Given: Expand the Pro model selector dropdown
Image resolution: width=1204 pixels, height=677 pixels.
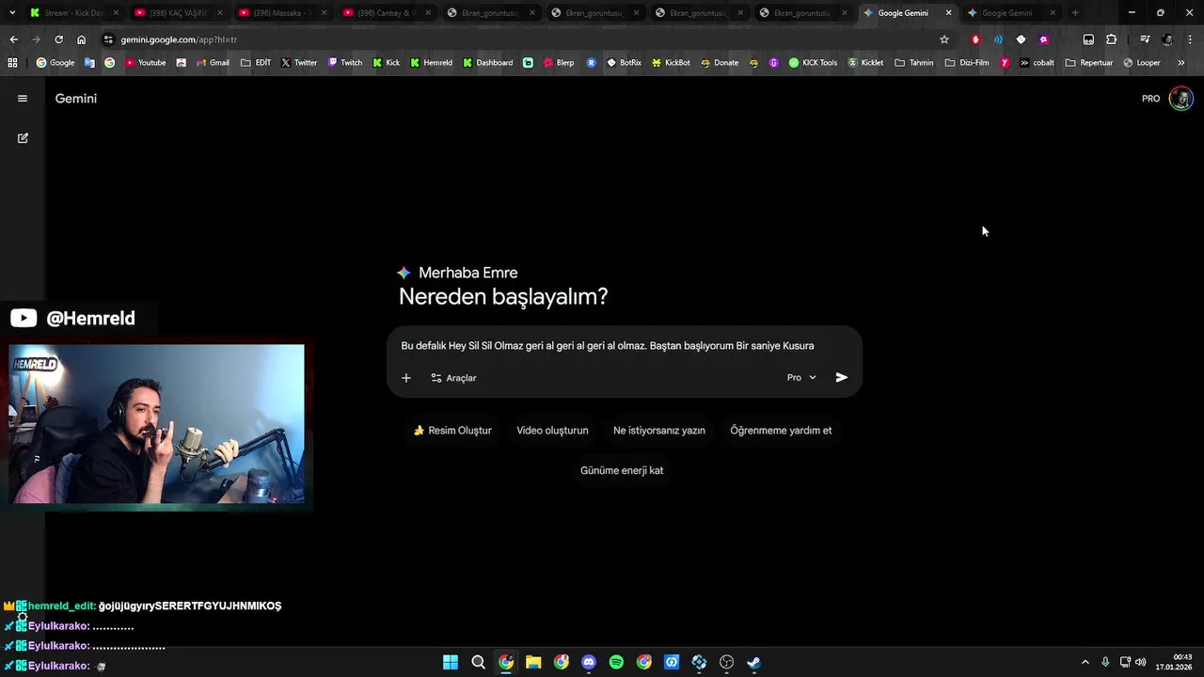Looking at the screenshot, I should tap(801, 377).
